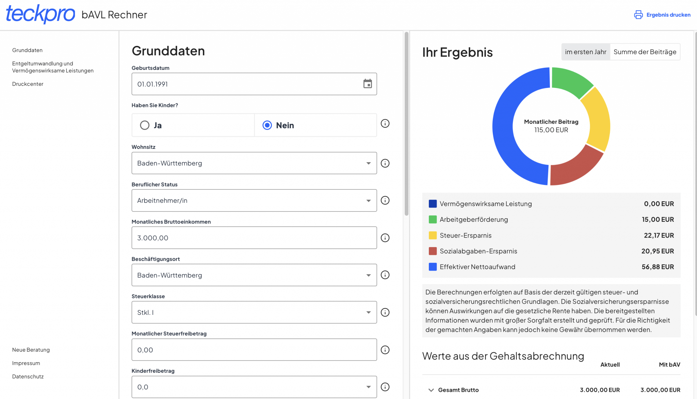This screenshot has width=697, height=399.
Task: Switch to Summe der Beiträge tab
Action: coord(645,52)
